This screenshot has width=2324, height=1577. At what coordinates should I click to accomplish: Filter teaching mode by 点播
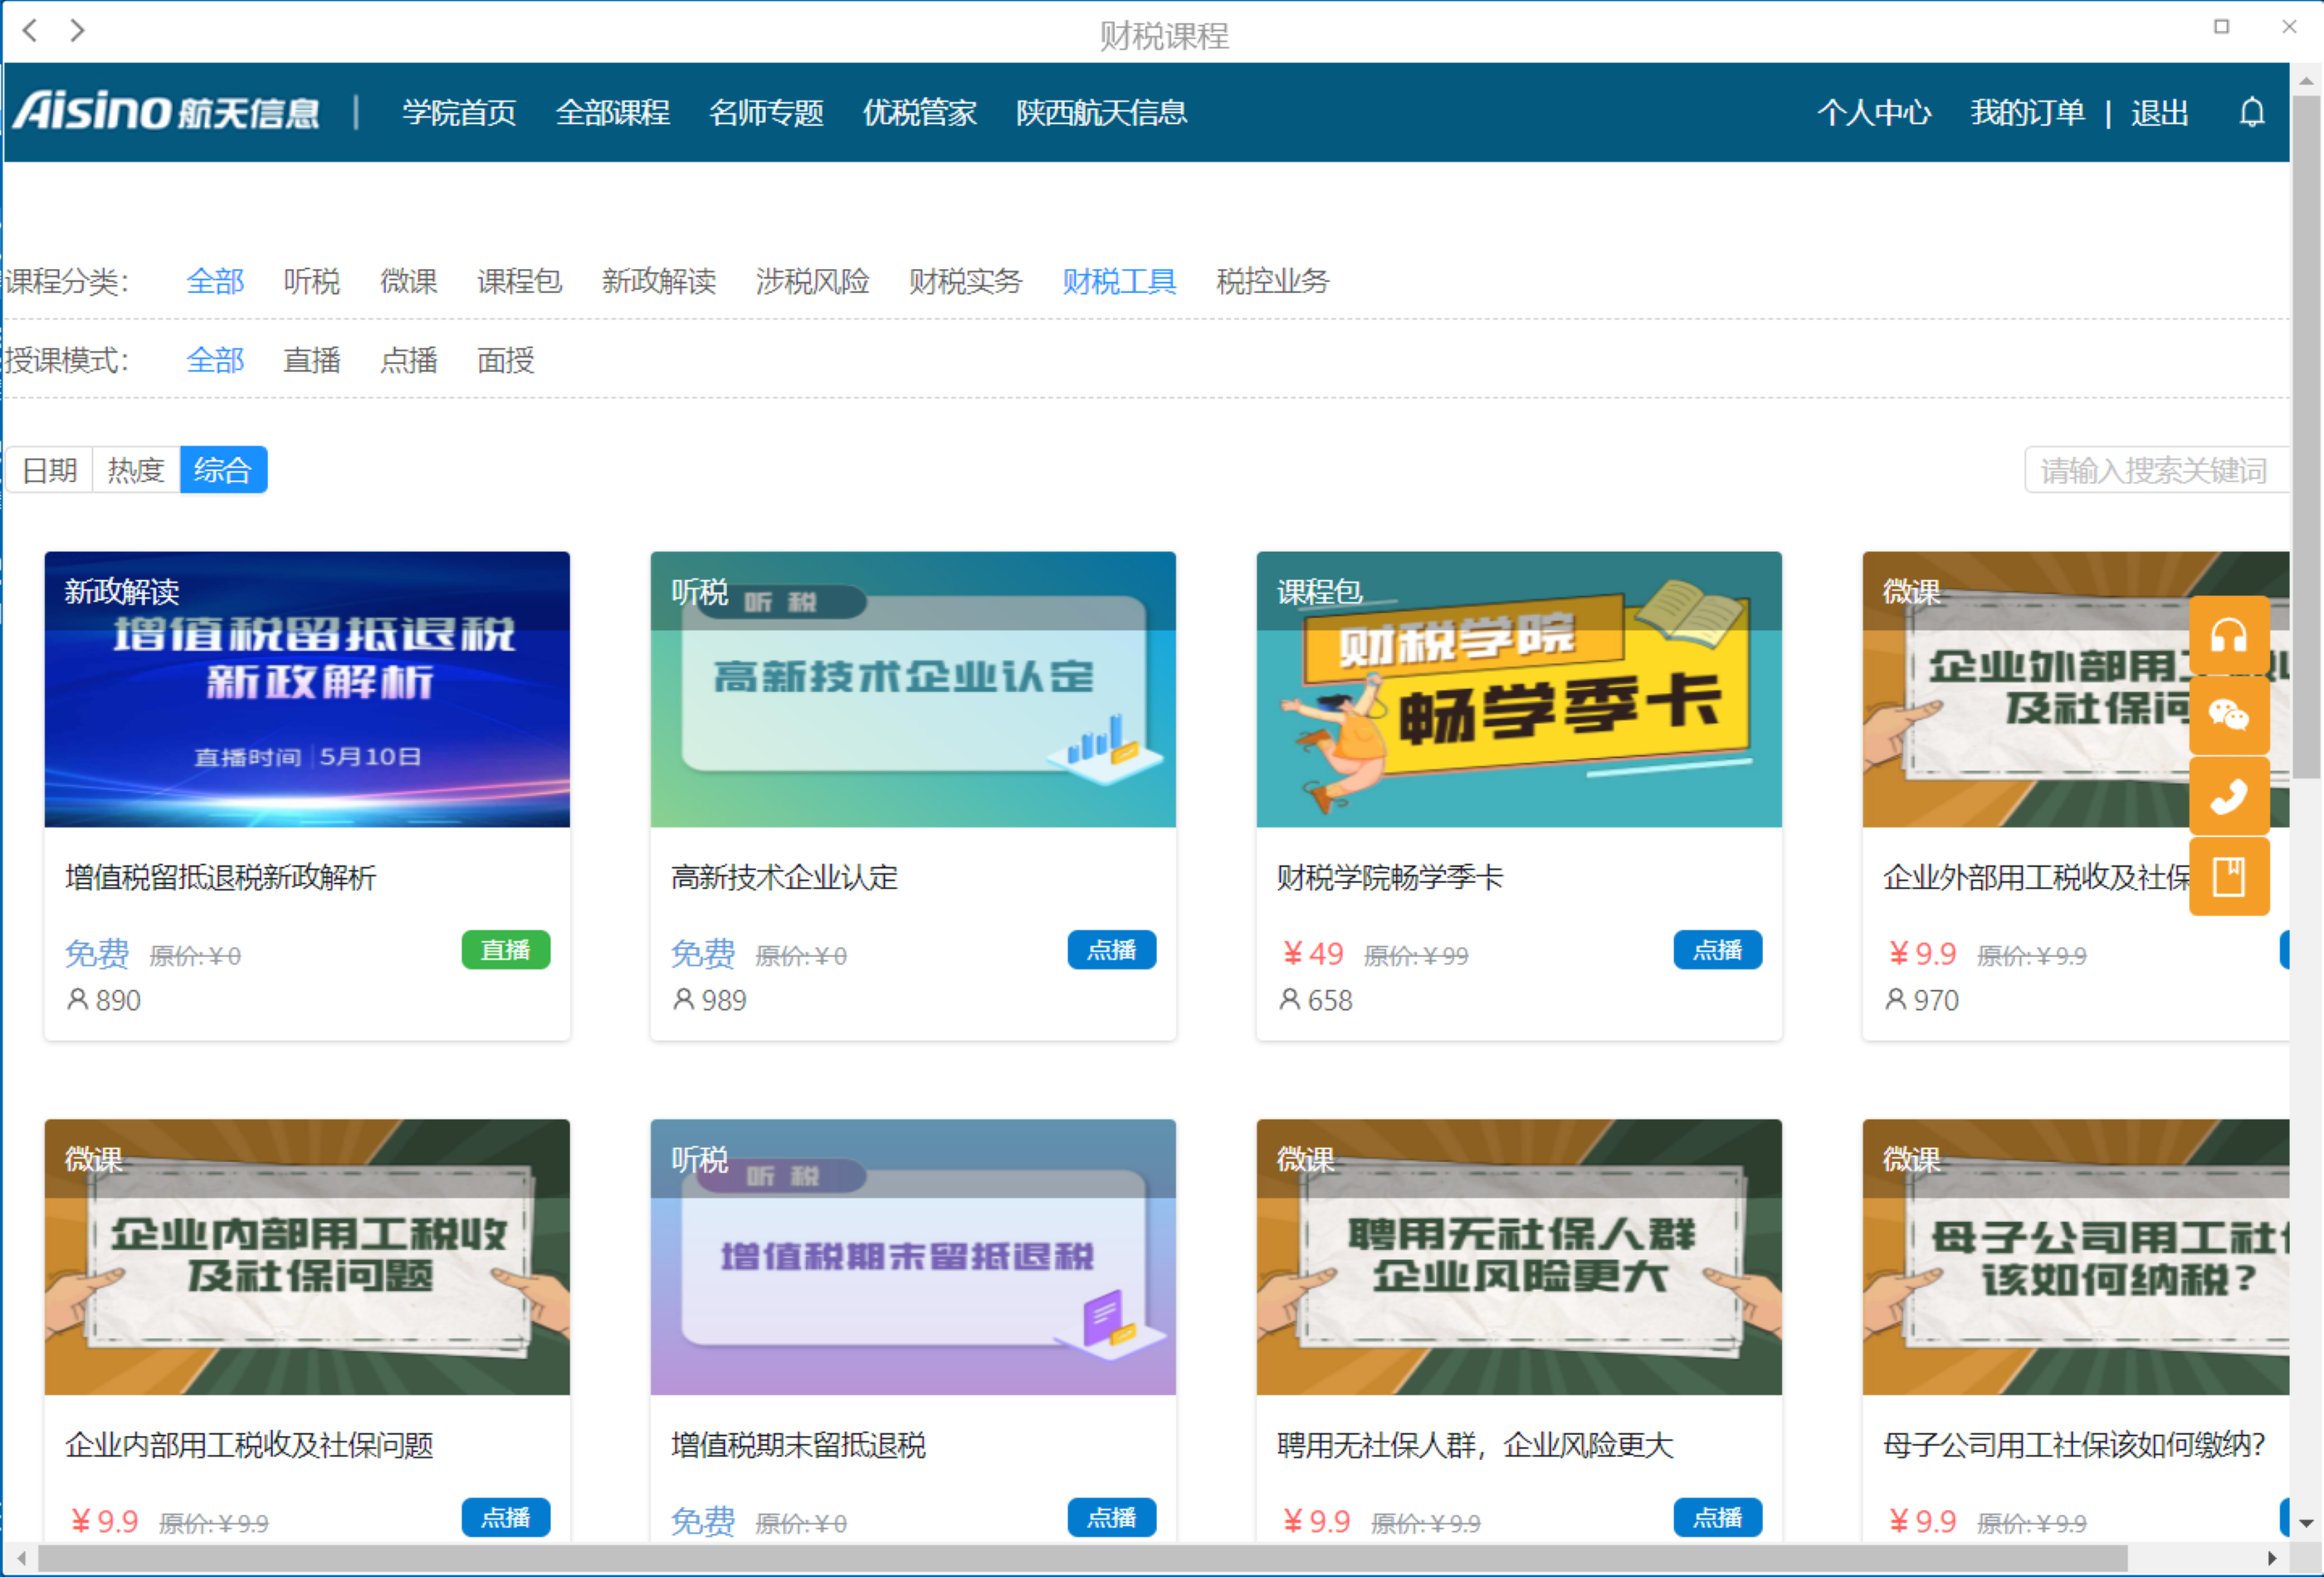408,360
